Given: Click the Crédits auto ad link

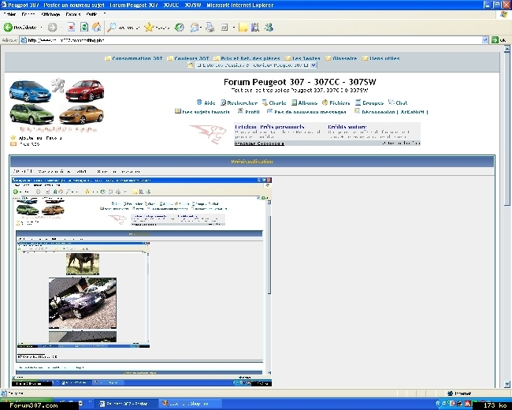Looking at the screenshot, I should tap(347, 126).
